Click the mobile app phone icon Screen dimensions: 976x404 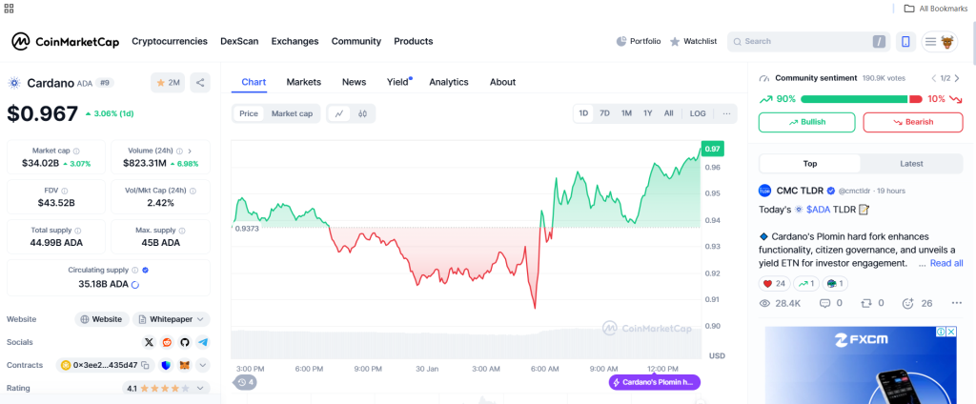tap(905, 42)
